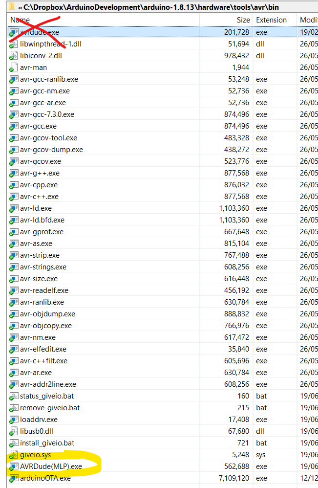This screenshot has height=488, width=318.
Task: Sort by Extension column header
Action: pyautogui.click(x=275, y=20)
